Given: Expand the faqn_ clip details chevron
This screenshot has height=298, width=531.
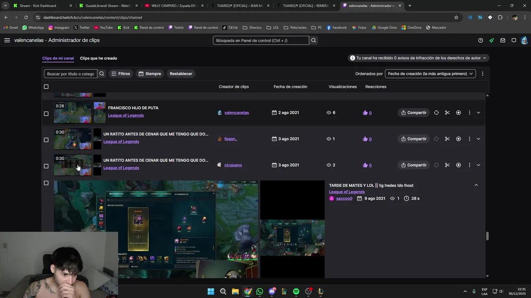Looking at the screenshot, I should point(478,139).
